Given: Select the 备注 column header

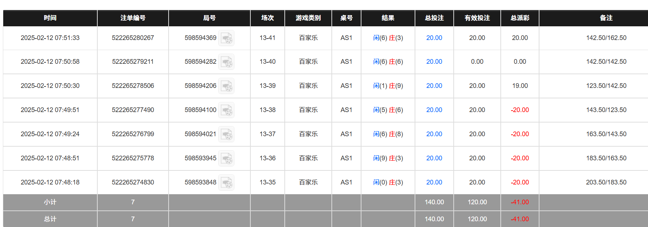Looking at the screenshot, I should pyautogui.click(x=606, y=18).
